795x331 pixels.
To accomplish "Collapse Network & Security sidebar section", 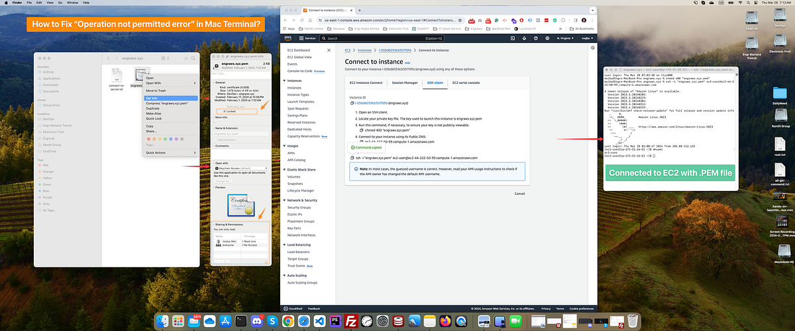I will coord(284,200).
